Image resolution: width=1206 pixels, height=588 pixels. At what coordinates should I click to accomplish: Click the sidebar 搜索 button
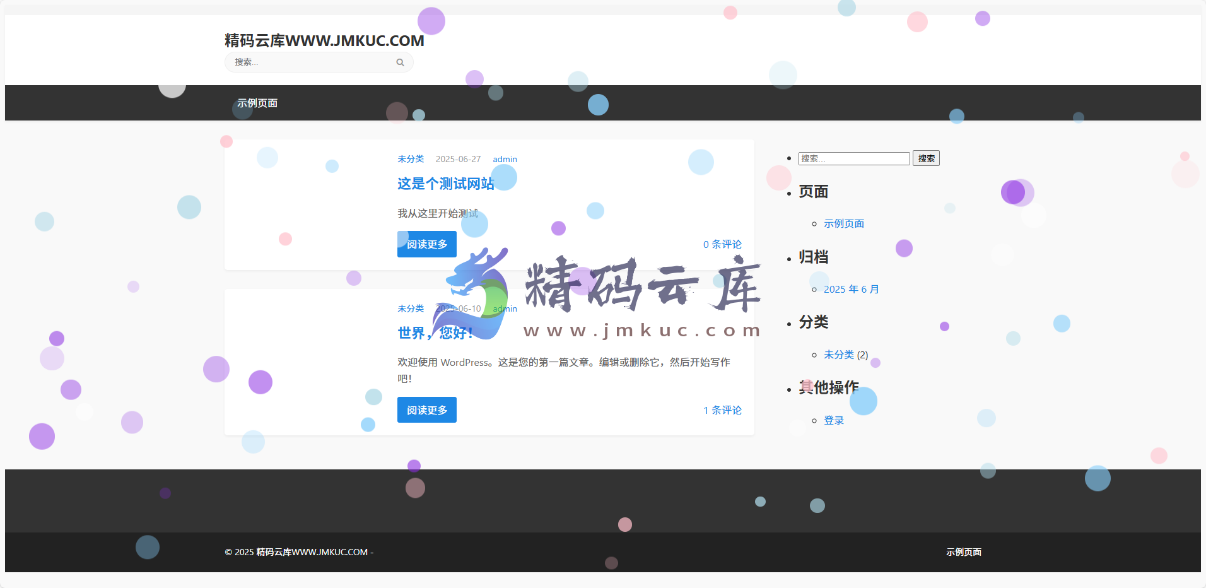(926, 158)
